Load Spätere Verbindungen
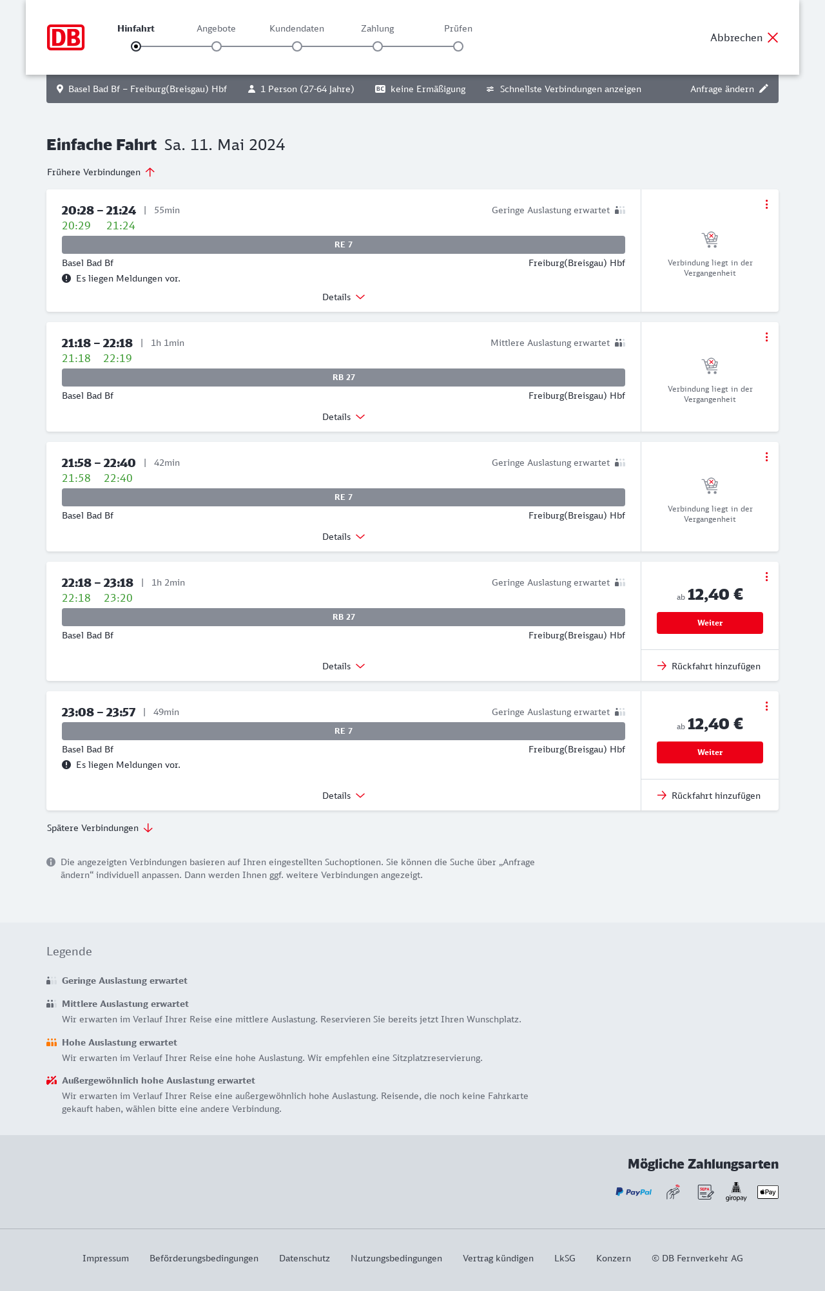Image resolution: width=825 pixels, height=1291 pixels. (x=100, y=828)
